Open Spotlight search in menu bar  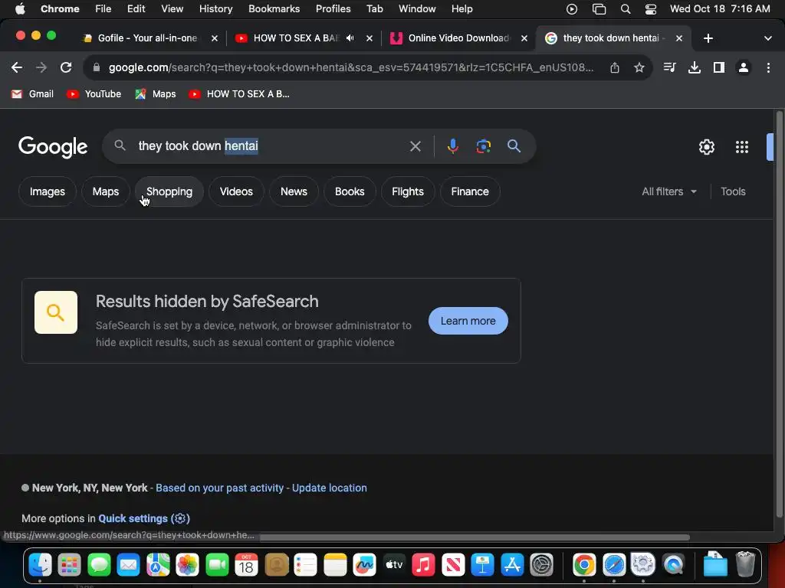click(x=626, y=9)
